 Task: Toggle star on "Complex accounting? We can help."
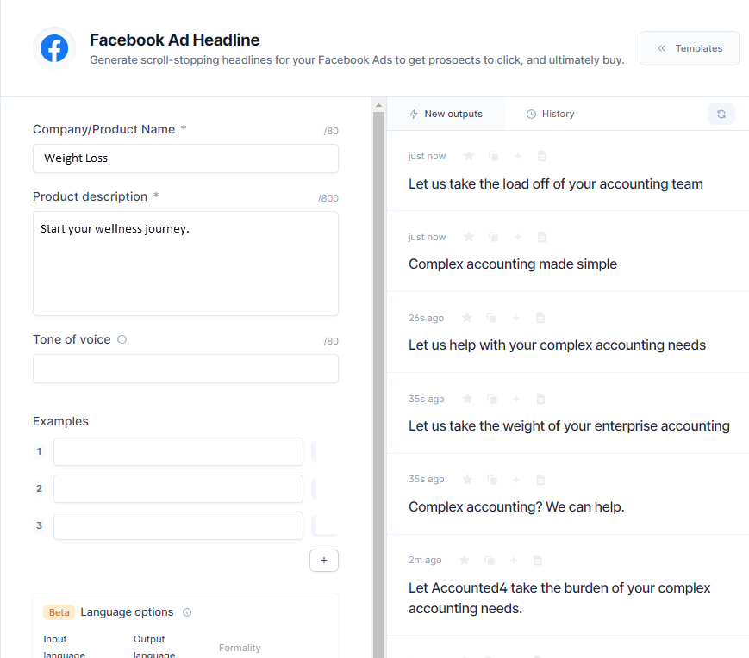point(469,480)
